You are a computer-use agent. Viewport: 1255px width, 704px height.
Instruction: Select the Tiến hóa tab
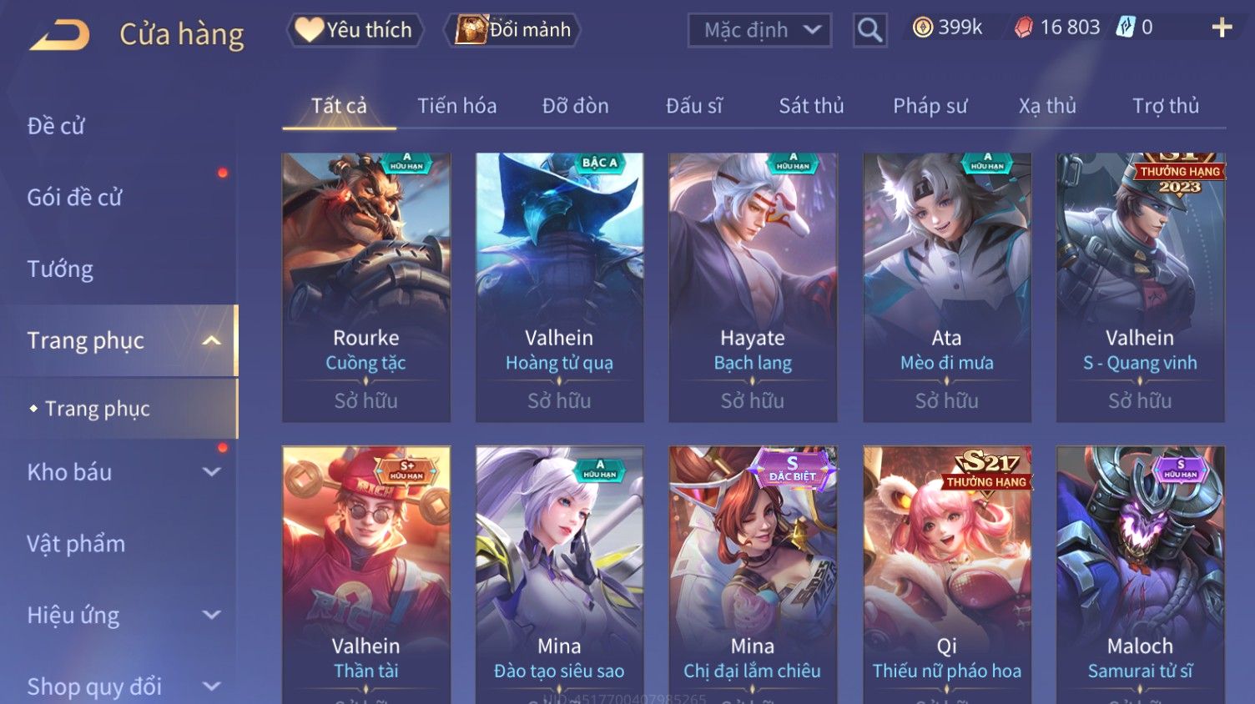456,106
